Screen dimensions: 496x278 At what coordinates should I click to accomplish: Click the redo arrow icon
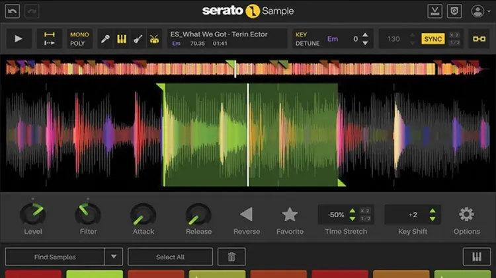(x=32, y=11)
